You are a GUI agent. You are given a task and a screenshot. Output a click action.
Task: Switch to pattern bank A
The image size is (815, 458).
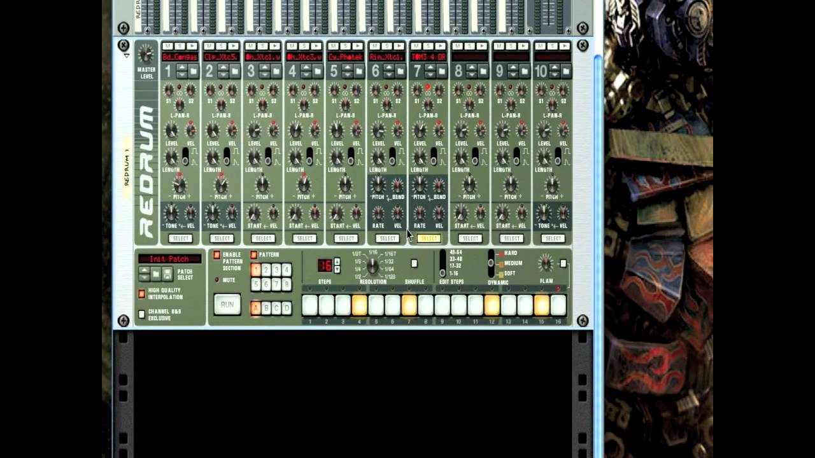pyautogui.click(x=256, y=309)
